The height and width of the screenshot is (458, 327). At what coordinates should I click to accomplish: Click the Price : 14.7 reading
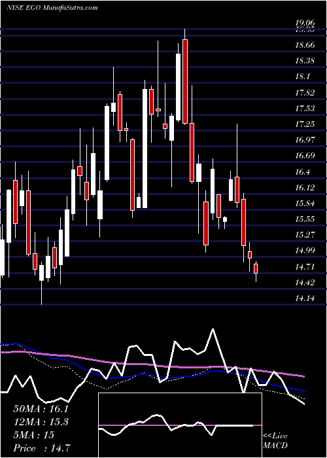[42, 448]
